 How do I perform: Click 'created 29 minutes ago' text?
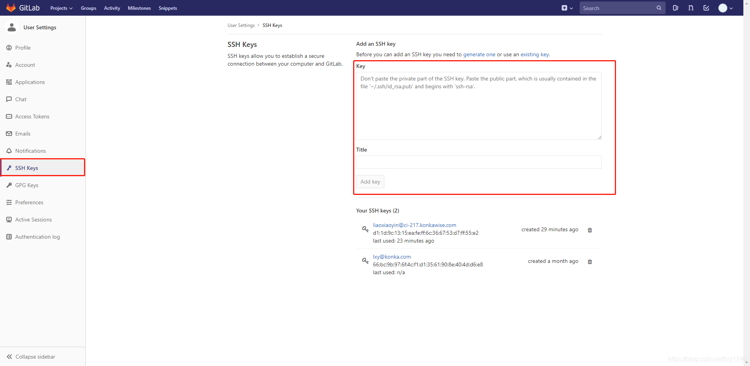[550, 229]
